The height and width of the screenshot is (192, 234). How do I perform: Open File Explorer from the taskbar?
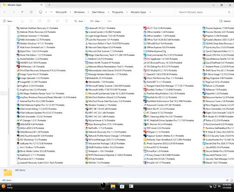click(x=113, y=186)
